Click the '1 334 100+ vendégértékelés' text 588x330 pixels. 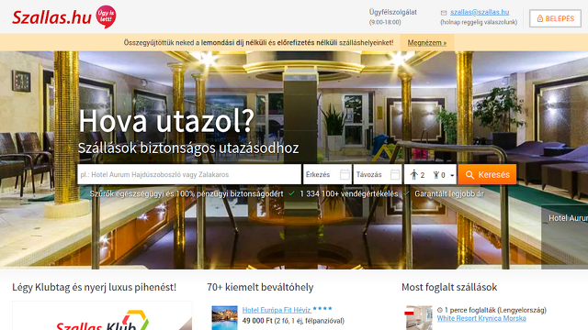point(349,193)
